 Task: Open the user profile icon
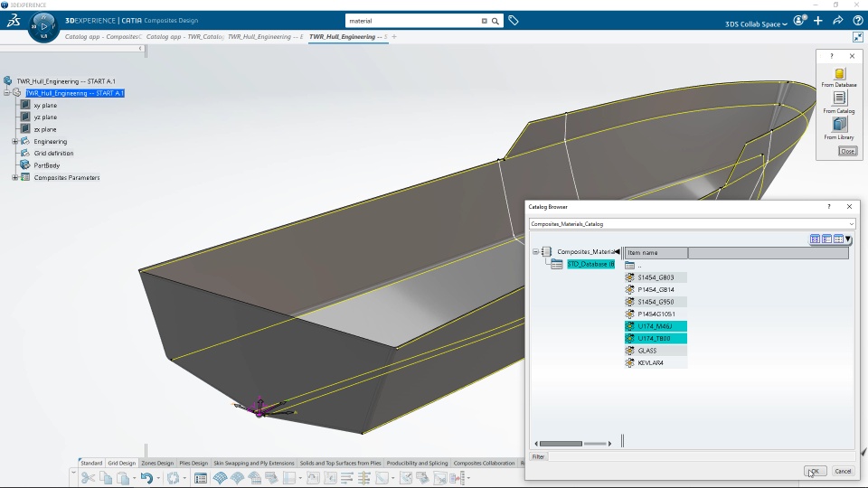(x=800, y=21)
